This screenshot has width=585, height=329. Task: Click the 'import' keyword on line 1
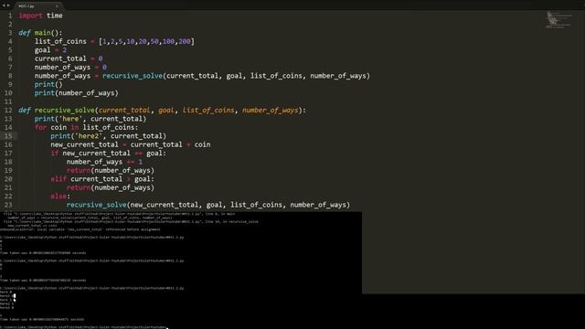pyautogui.click(x=30, y=16)
